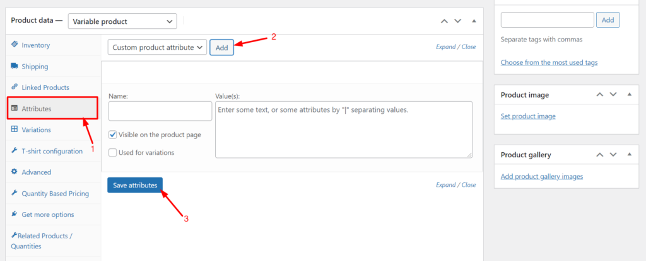Click the Shipping truck icon
Screen dimensions: 646x261
point(15,66)
